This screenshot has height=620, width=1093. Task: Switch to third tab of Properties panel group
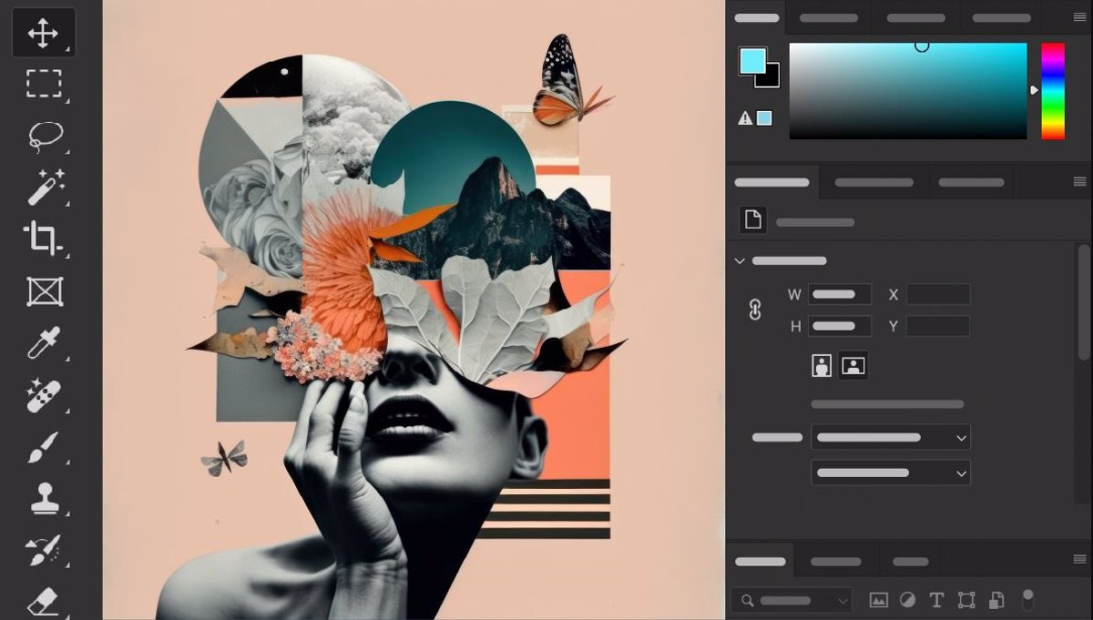tap(971, 182)
